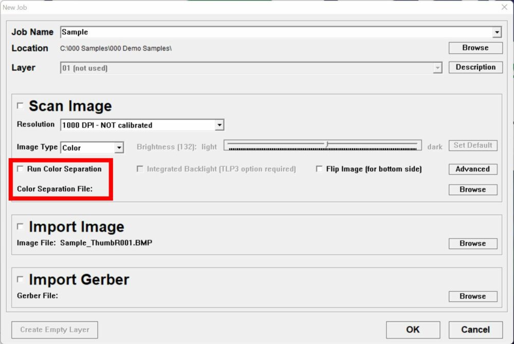This screenshot has height=344, width=514.
Task: Click the Set Default brightness button
Action: point(473,145)
